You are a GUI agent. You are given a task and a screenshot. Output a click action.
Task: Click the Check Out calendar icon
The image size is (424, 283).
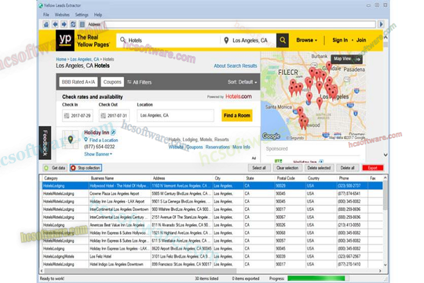(103, 116)
